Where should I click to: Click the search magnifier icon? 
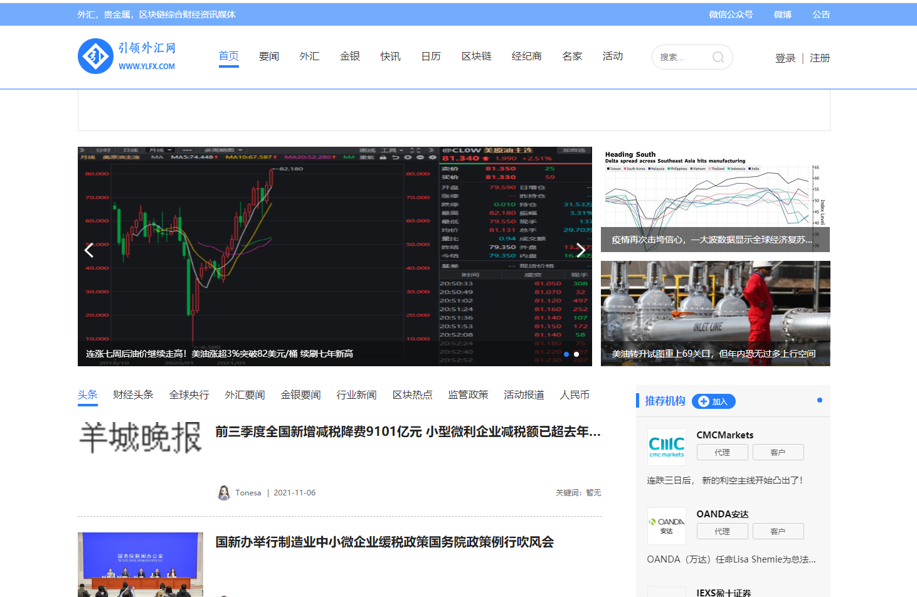point(718,57)
